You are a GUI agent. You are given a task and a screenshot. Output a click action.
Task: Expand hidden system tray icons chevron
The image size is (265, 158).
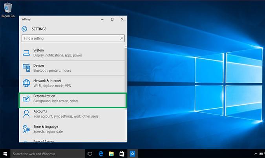coord(256,154)
